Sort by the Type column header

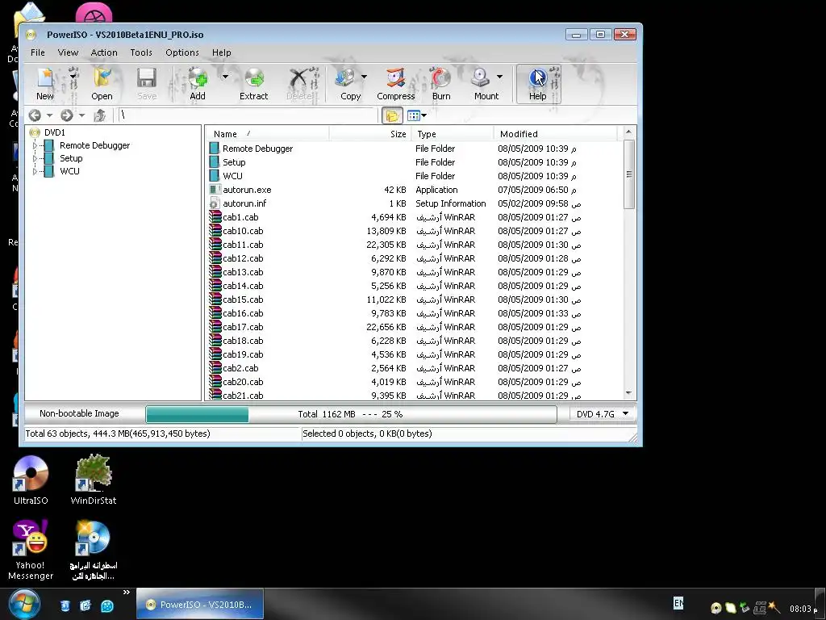point(452,134)
